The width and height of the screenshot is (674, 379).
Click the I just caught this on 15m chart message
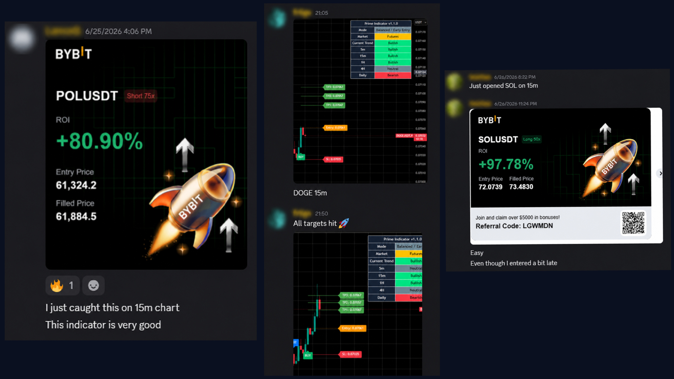(x=112, y=308)
